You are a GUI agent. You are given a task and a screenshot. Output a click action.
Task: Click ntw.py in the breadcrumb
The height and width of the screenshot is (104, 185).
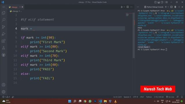coord(15,11)
